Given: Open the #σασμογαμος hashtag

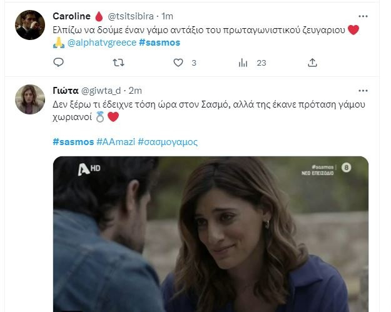Looking at the screenshot, I should click(x=168, y=142).
